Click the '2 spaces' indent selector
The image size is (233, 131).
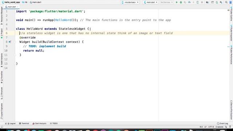(x=220, y=127)
